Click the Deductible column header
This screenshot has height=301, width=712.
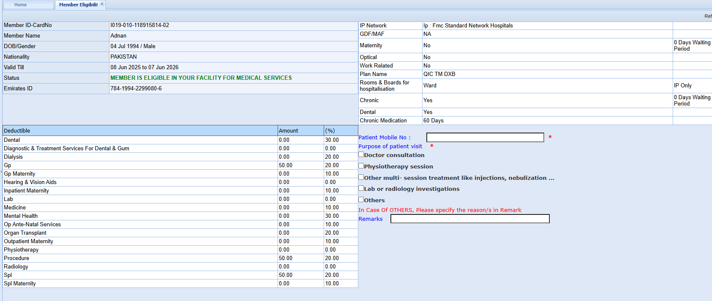click(x=17, y=131)
